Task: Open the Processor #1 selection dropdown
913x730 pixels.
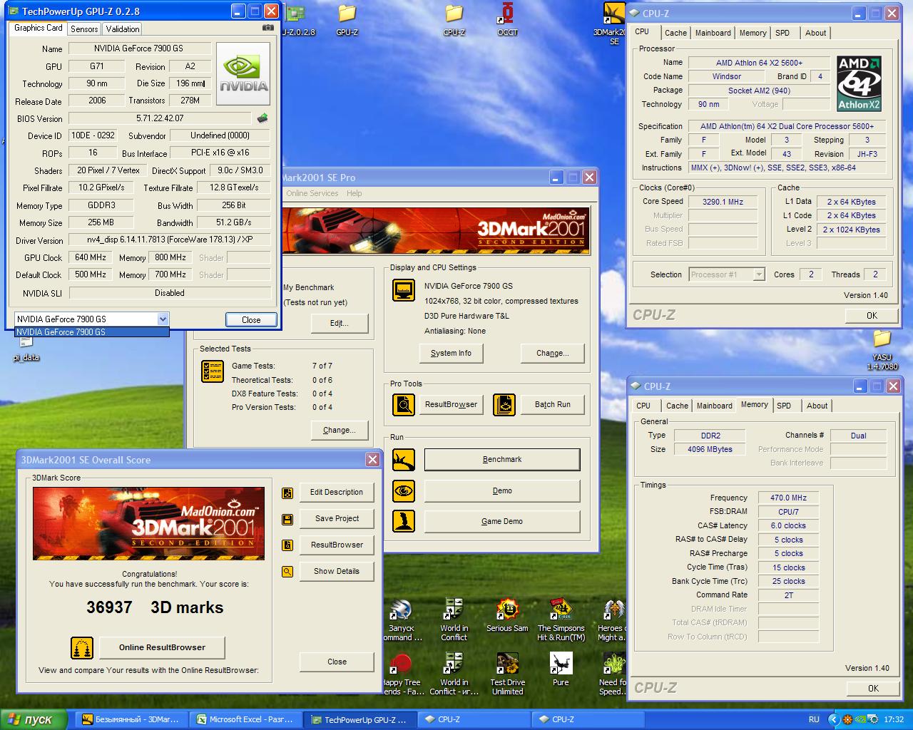Action: click(x=759, y=274)
